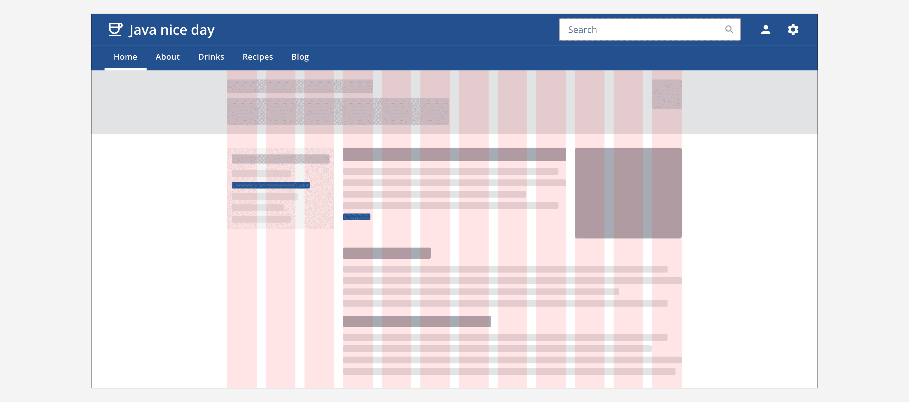909x402 pixels.
Task: Click the coffee cup logo icon
Action: [115, 30]
